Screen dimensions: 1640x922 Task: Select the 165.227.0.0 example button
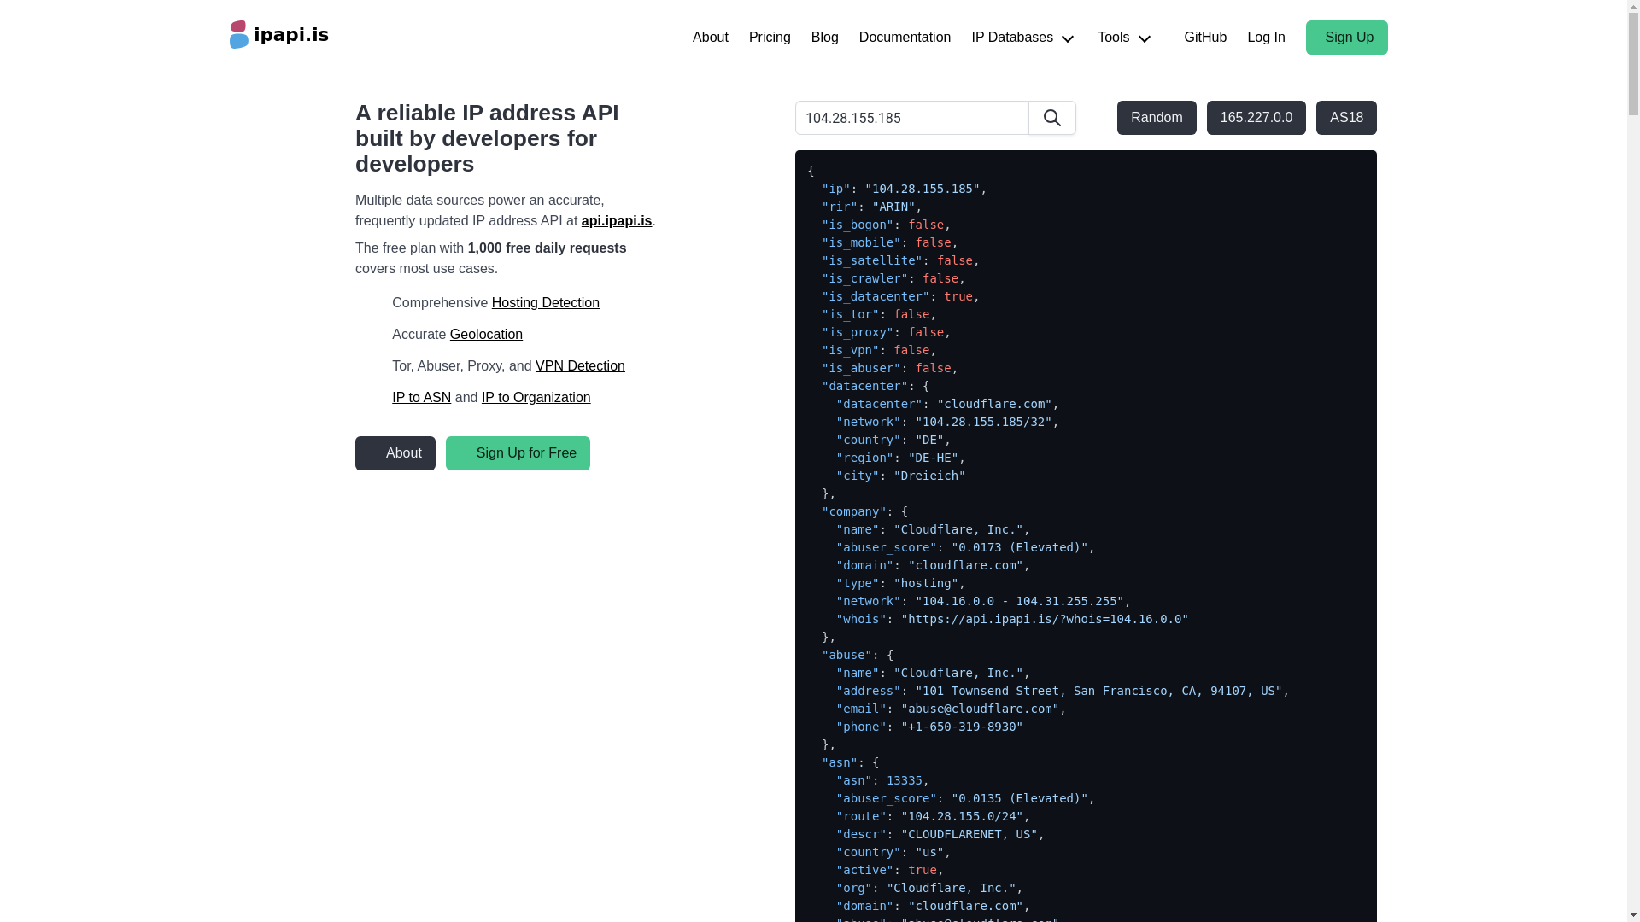click(1255, 118)
